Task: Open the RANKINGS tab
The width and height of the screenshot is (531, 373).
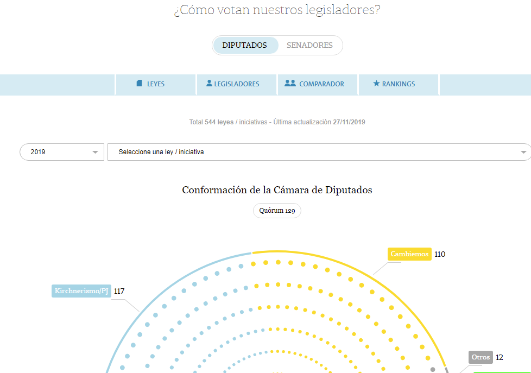Action: tap(399, 84)
